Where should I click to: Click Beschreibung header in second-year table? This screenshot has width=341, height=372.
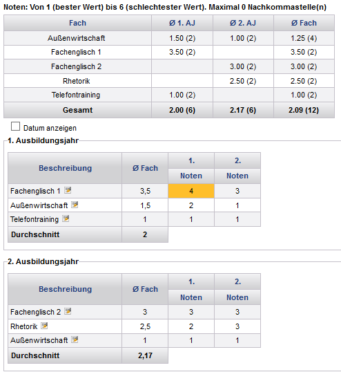pos(65,289)
